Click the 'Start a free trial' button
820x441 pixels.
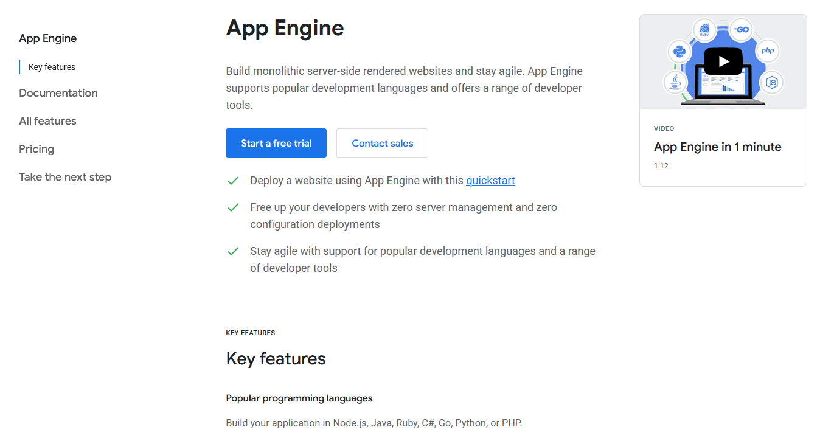pyautogui.click(x=276, y=143)
